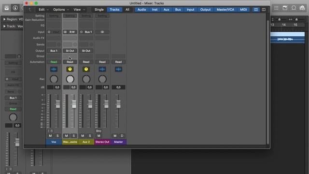Screen dimensions: 309x174
Task: Toggle the Inst channel filter
Action: 154,10
